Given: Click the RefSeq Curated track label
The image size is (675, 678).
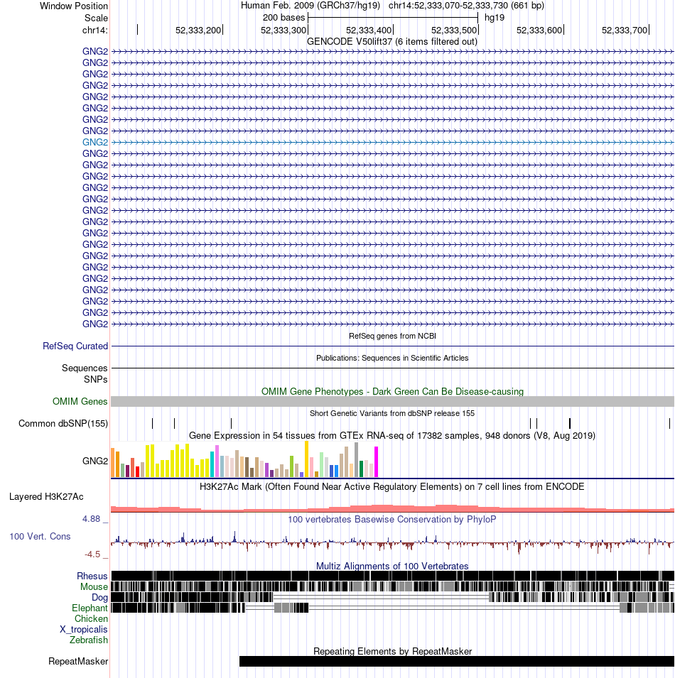Looking at the screenshot, I should [x=75, y=346].
